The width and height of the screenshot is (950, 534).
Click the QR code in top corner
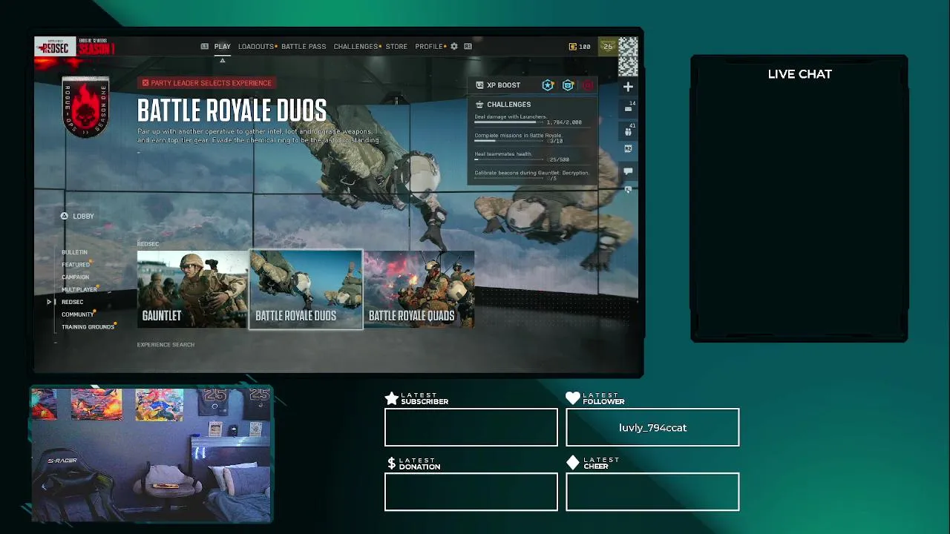coord(628,56)
